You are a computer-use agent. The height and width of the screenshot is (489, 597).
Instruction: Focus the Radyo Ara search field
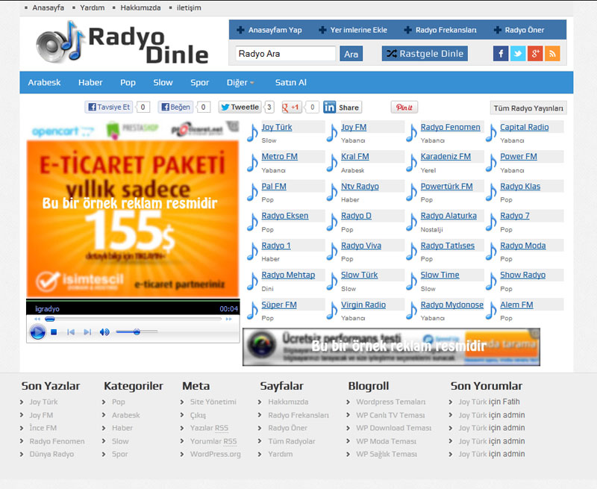(x=286, y=54)
